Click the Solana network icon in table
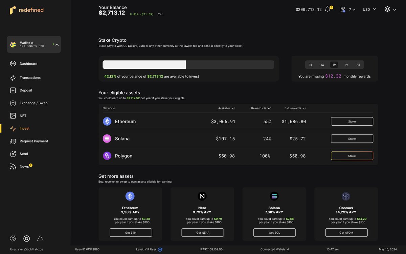This screenshot has height=254, width=406. (x=107, y=139)
